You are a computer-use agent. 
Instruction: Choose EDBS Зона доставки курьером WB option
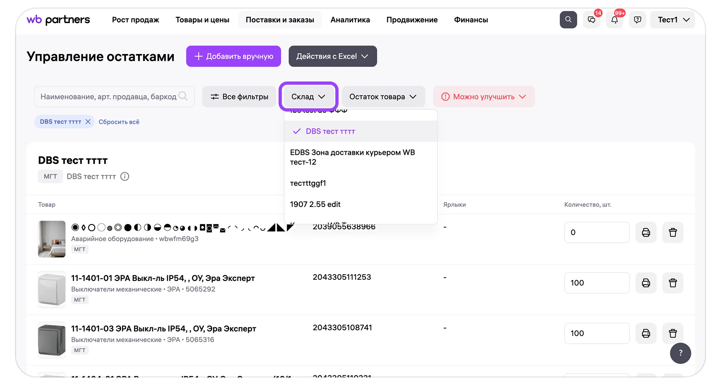352,157
